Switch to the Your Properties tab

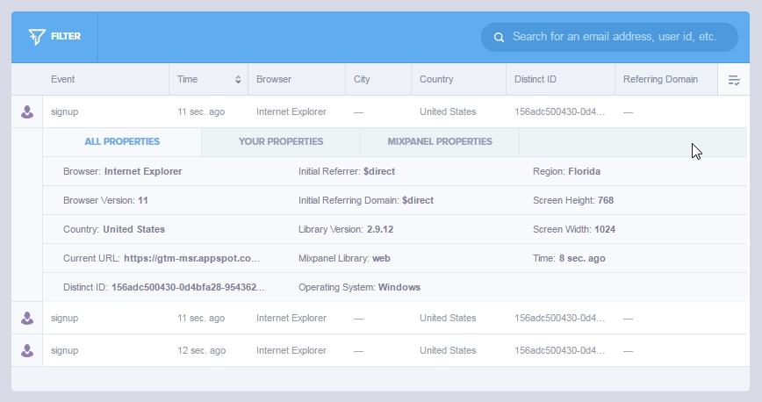pyautogui.click(x=281, y=141)
